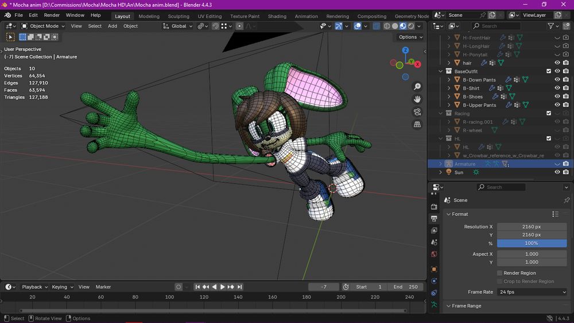Open the World properties tab icon
This screenshot has width=574, height=323.
[434, 254]
